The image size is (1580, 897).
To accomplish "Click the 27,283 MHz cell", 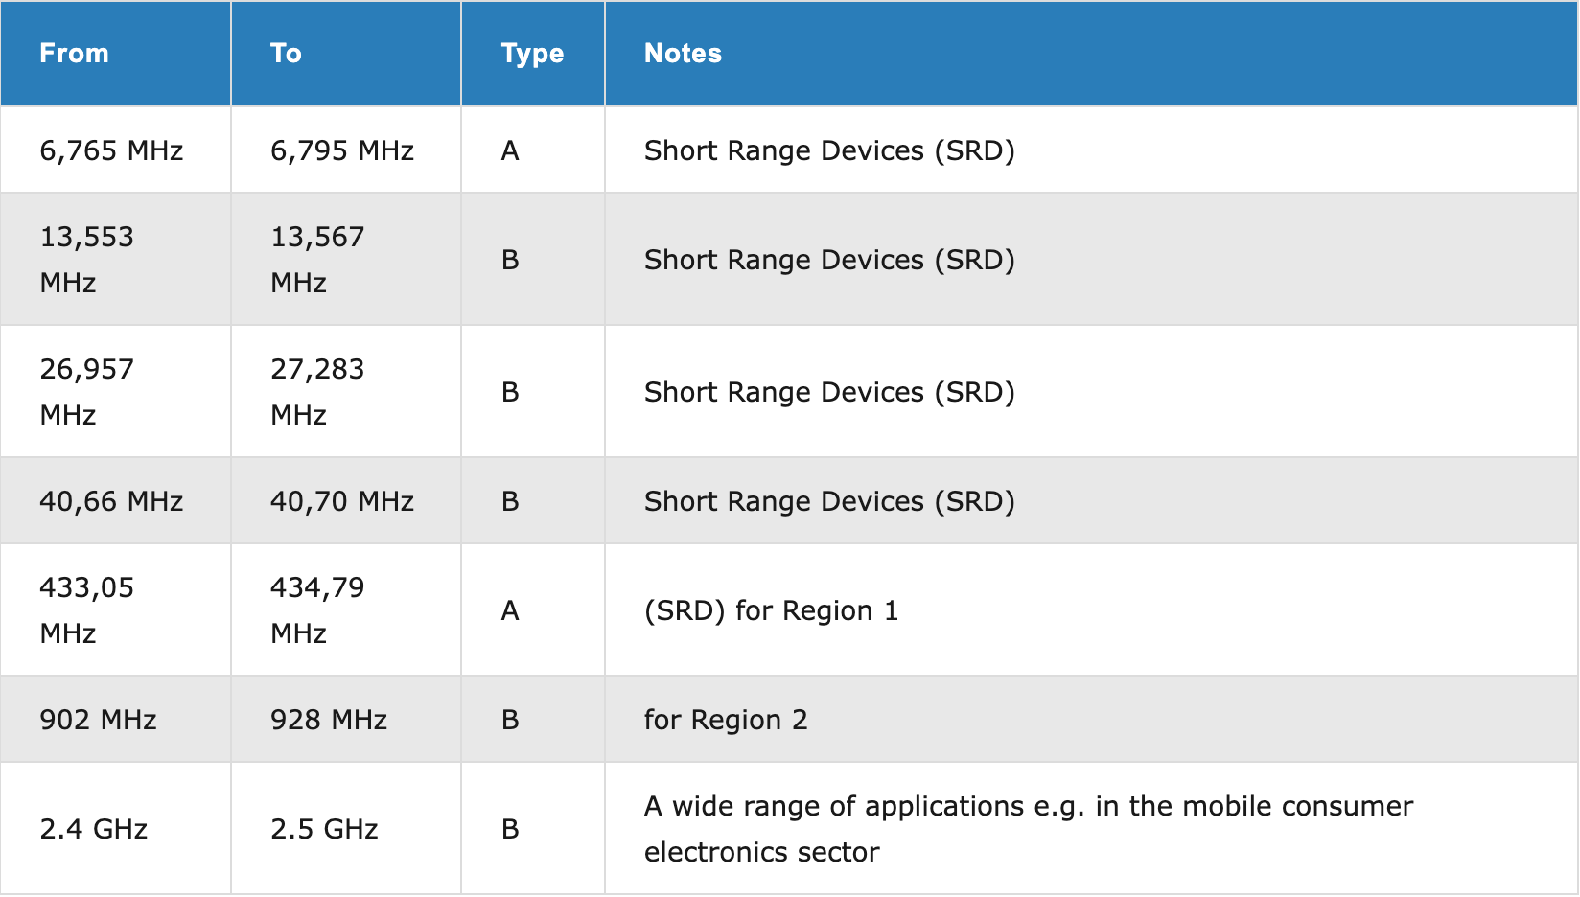I will point(317,392).
